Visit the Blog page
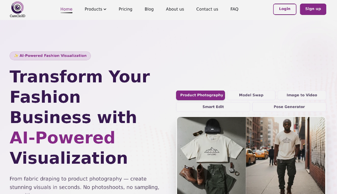This screenshot has width=337, height=194. coord(149,9)
